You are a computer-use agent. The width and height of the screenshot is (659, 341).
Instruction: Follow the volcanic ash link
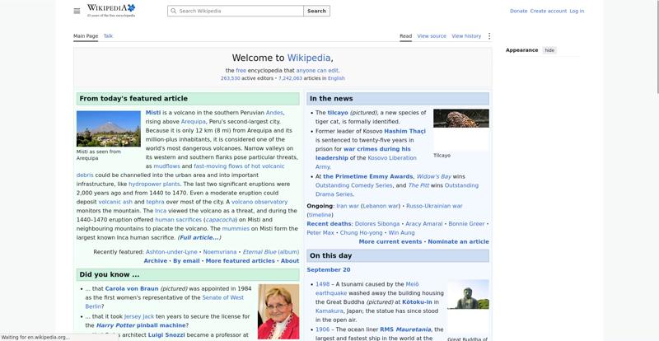point(115,202)
